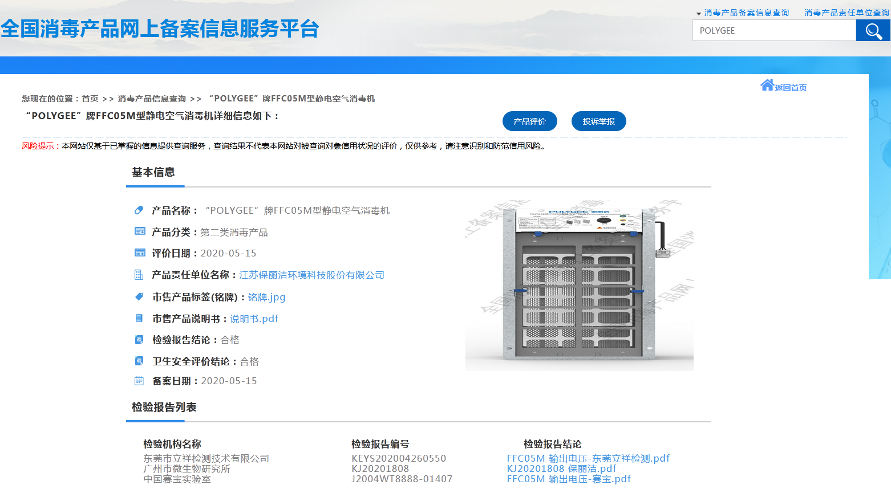The width and height of the screenshot is (891, 493).
Task: Go to 消毒产品信息查询 in the breadcrumb
Action: [152, 99]
